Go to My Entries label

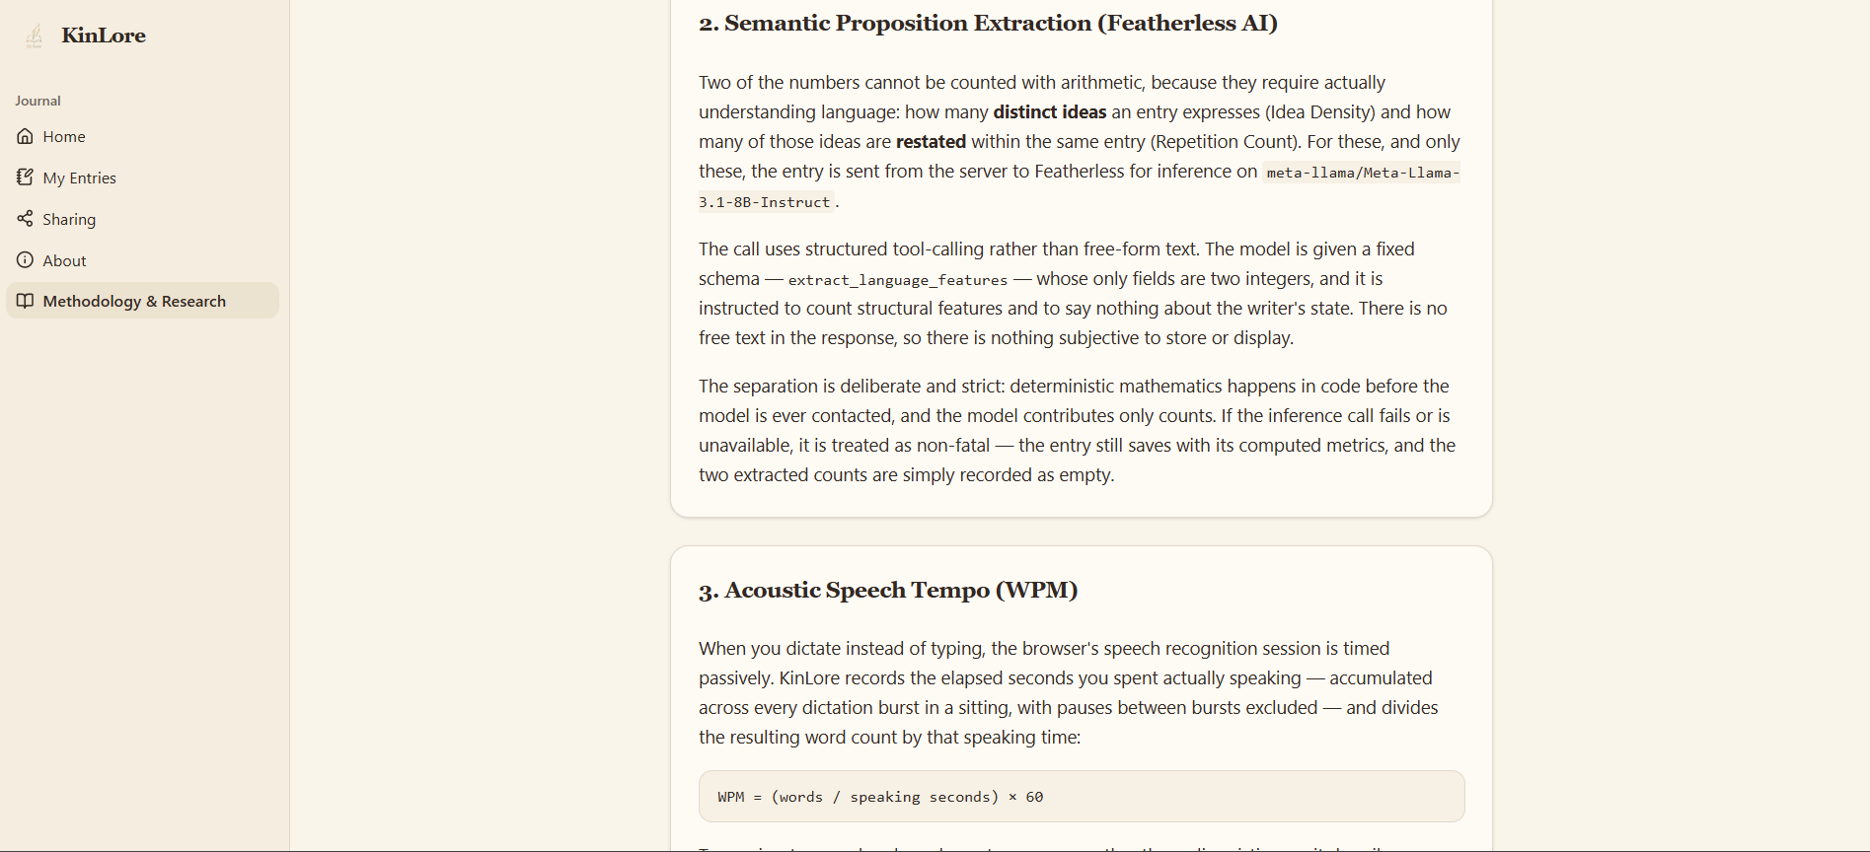80,178
